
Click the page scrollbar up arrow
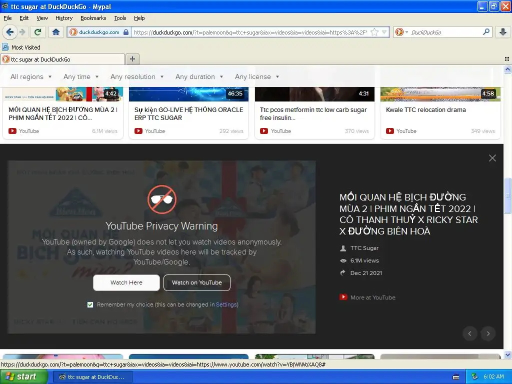[x=507, y=69]
